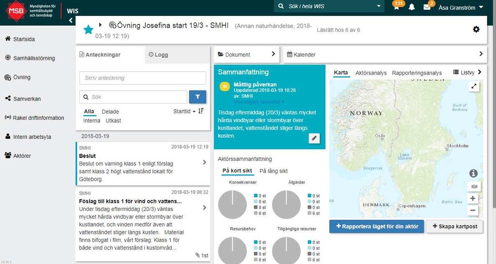Viewport: 496px width, 264px height.
Task: Select the På lång sikt tab
Action: (274, 171)
